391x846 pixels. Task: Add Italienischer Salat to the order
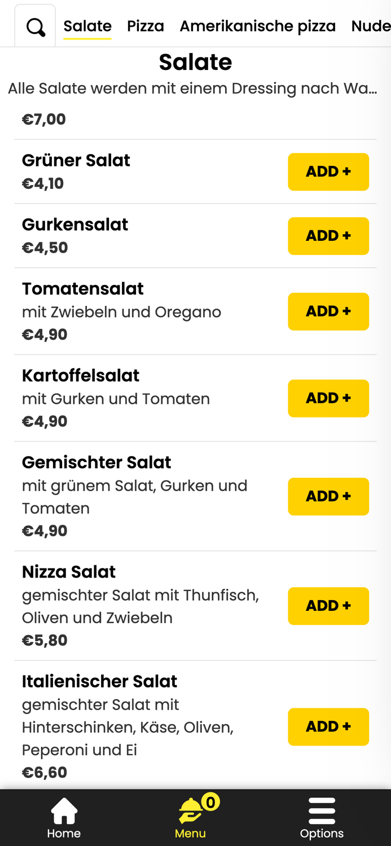coord(328,726)
